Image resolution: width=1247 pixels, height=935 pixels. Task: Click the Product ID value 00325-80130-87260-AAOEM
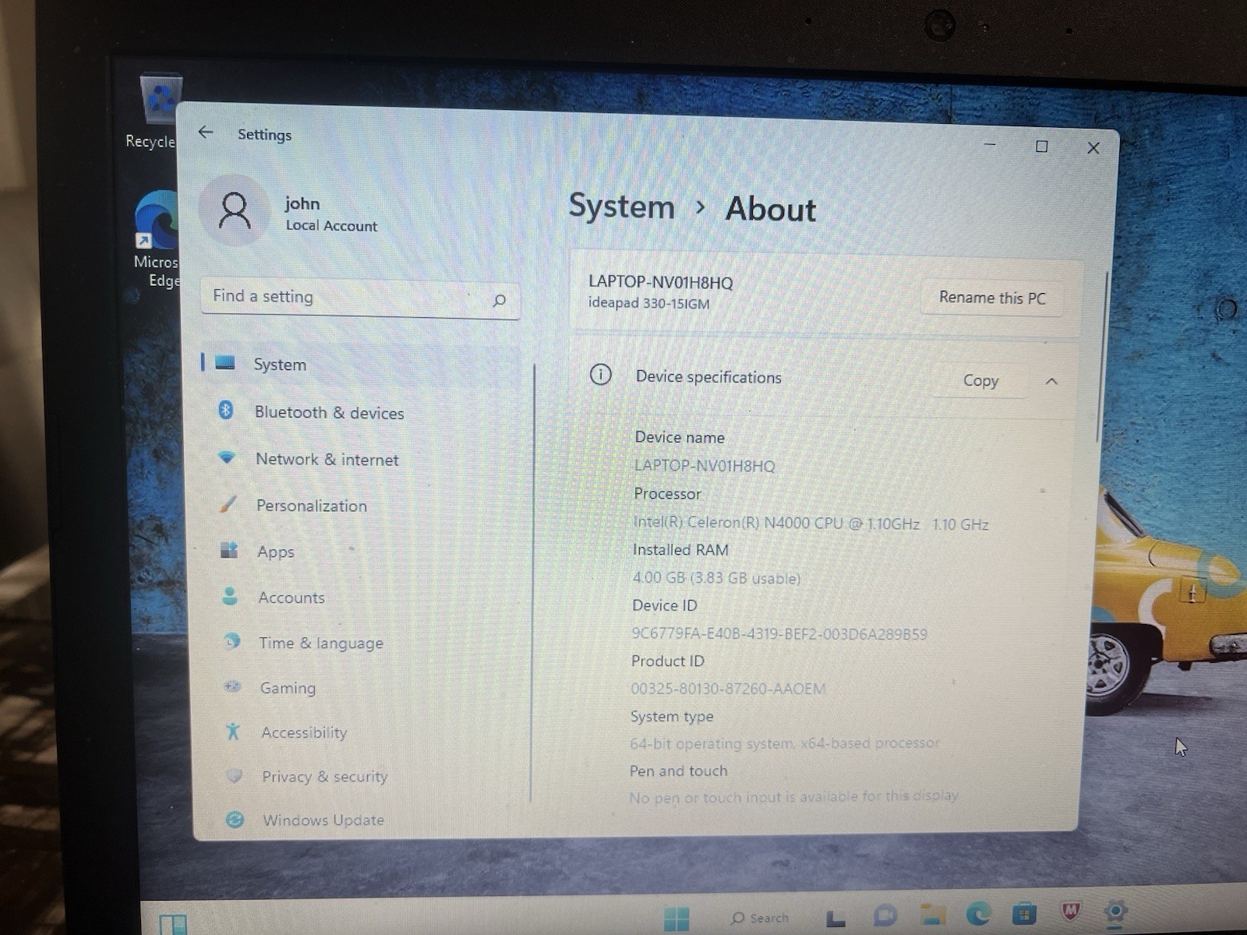pos(727,689)
